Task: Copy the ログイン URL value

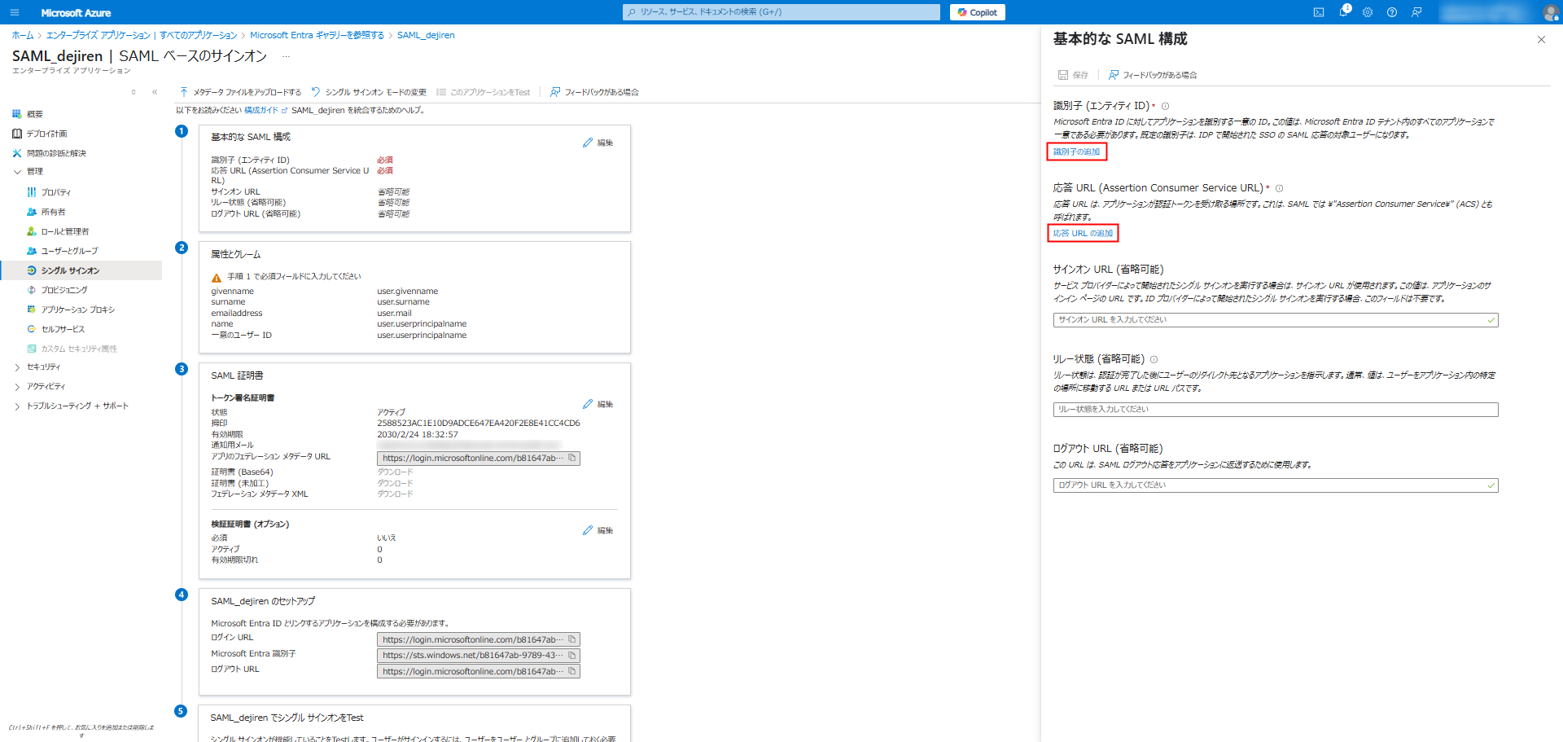Action: click(572, 640)
